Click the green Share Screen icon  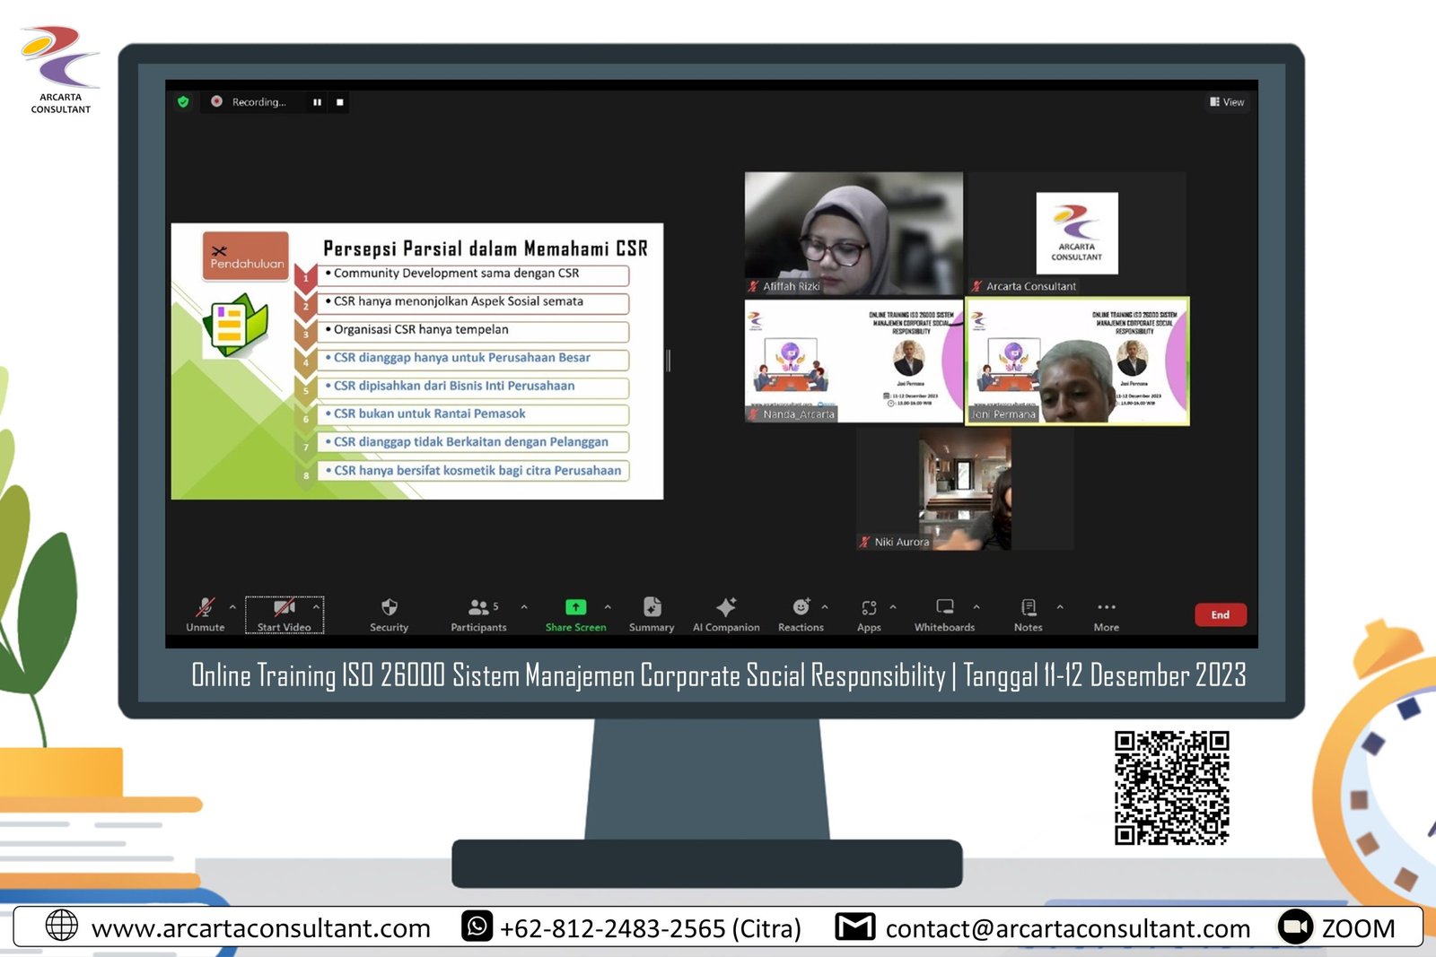(575, 607)
